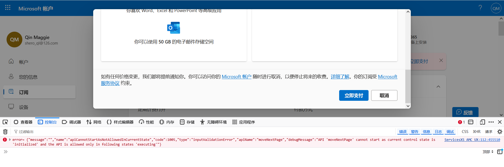Close the developer tools panel

(500, 122)
